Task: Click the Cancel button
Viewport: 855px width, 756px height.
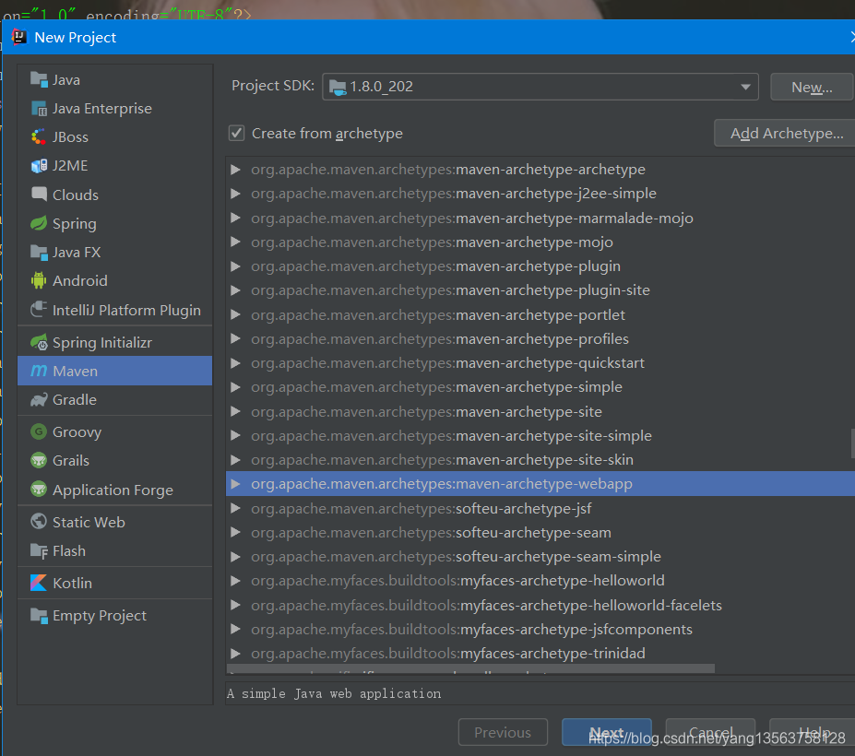Action: pos(710,732)
